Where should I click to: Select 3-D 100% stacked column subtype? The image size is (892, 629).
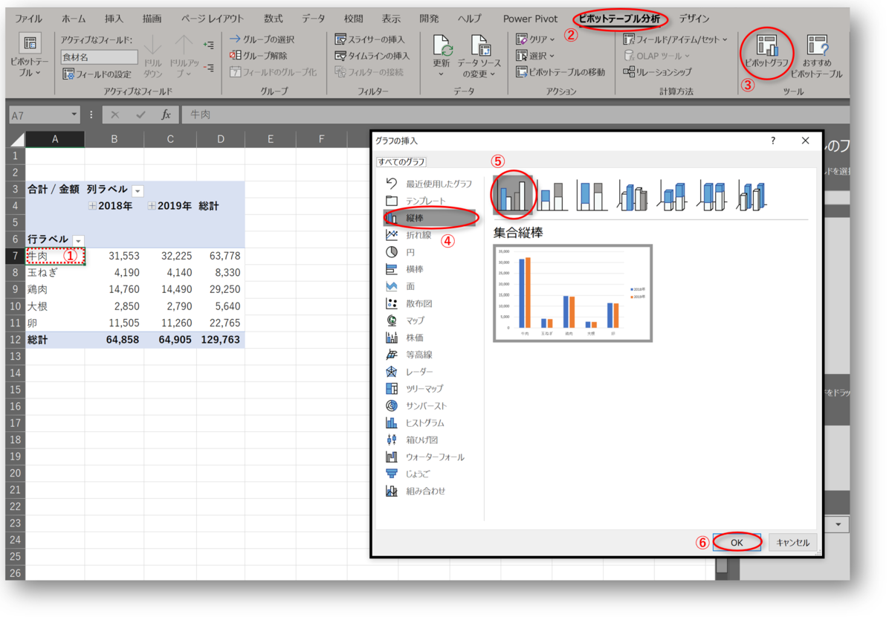(x=713, y=195)
